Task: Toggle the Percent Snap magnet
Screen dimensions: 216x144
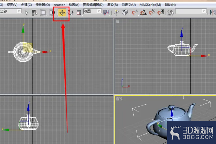Action: (152, 13)
